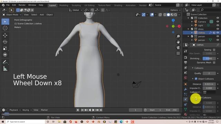Toggle camera view icon

(x=178, y=48)
